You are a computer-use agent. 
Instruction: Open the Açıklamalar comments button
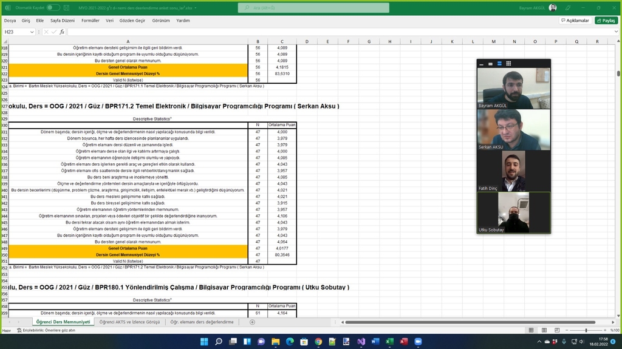[575, 20]
